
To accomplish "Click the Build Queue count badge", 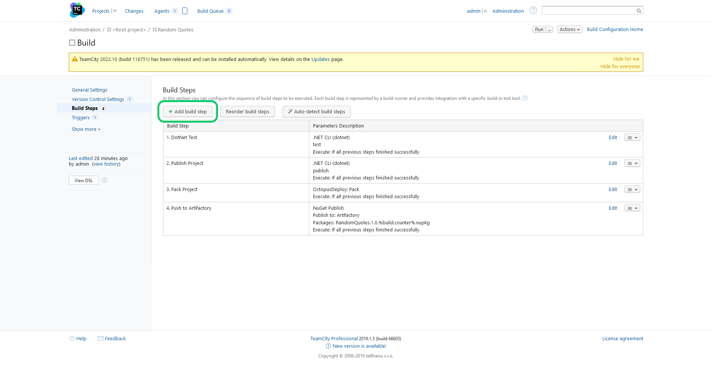I will [229, 11].
